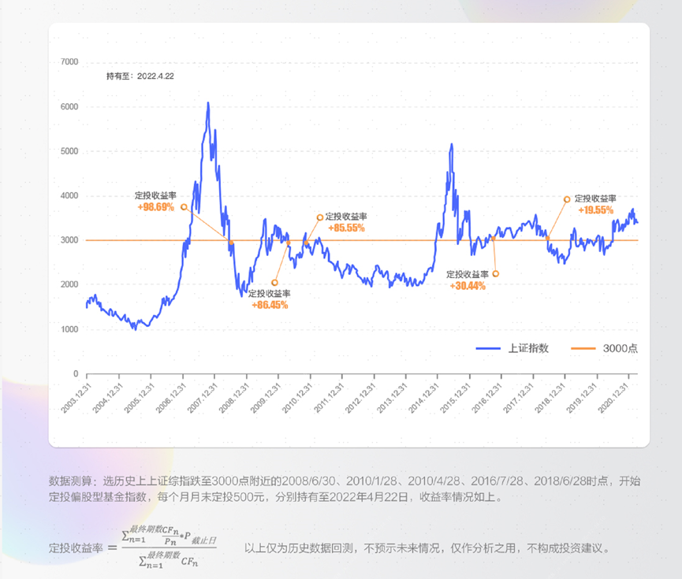Viewport: 682px width, 579px height.
Task: Click the blue 上证指数 legend line swatch
Action: click(488, 348)
